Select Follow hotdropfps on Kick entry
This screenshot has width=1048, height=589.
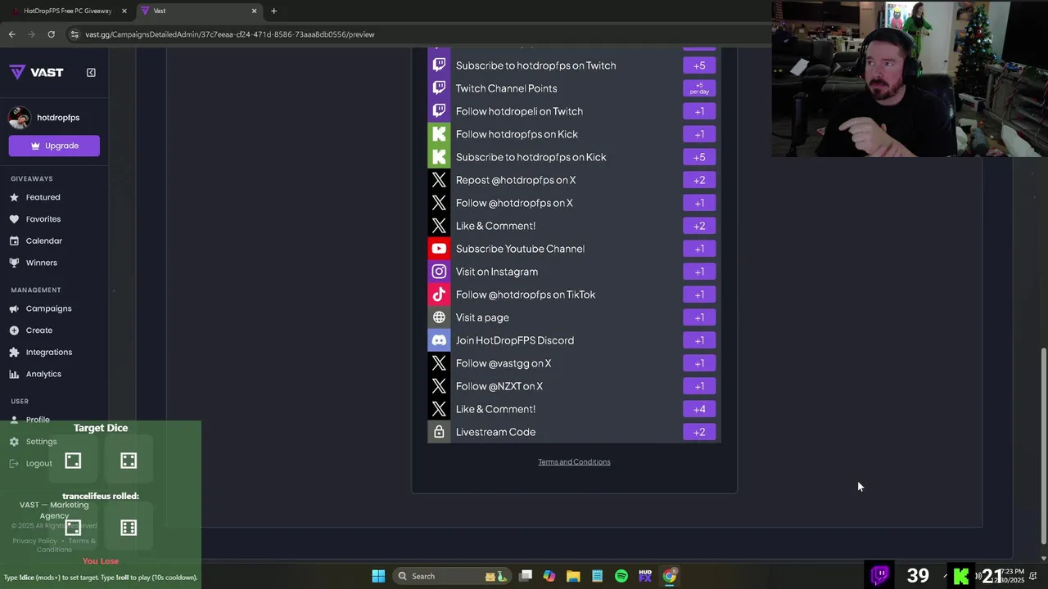(x=574, y=134)
